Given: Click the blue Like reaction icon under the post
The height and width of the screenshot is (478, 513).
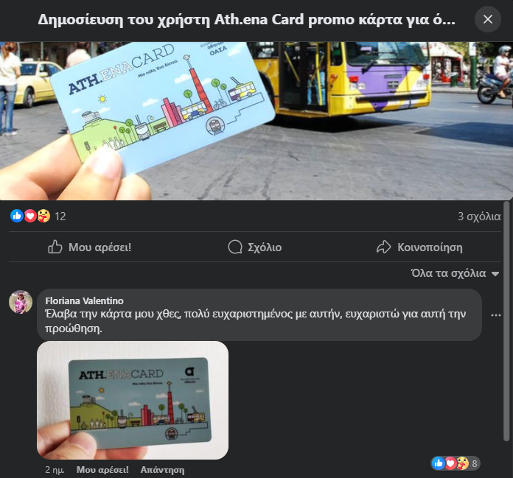Looking at the screenshot, I should click(17, 216).
